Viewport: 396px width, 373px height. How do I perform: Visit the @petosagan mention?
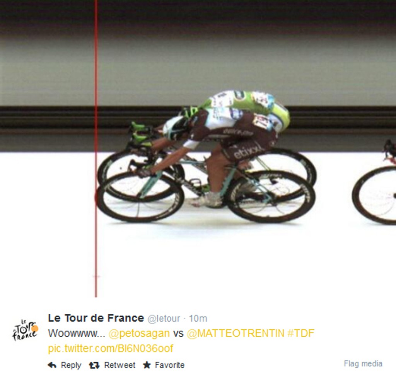(x=139, y=333)
